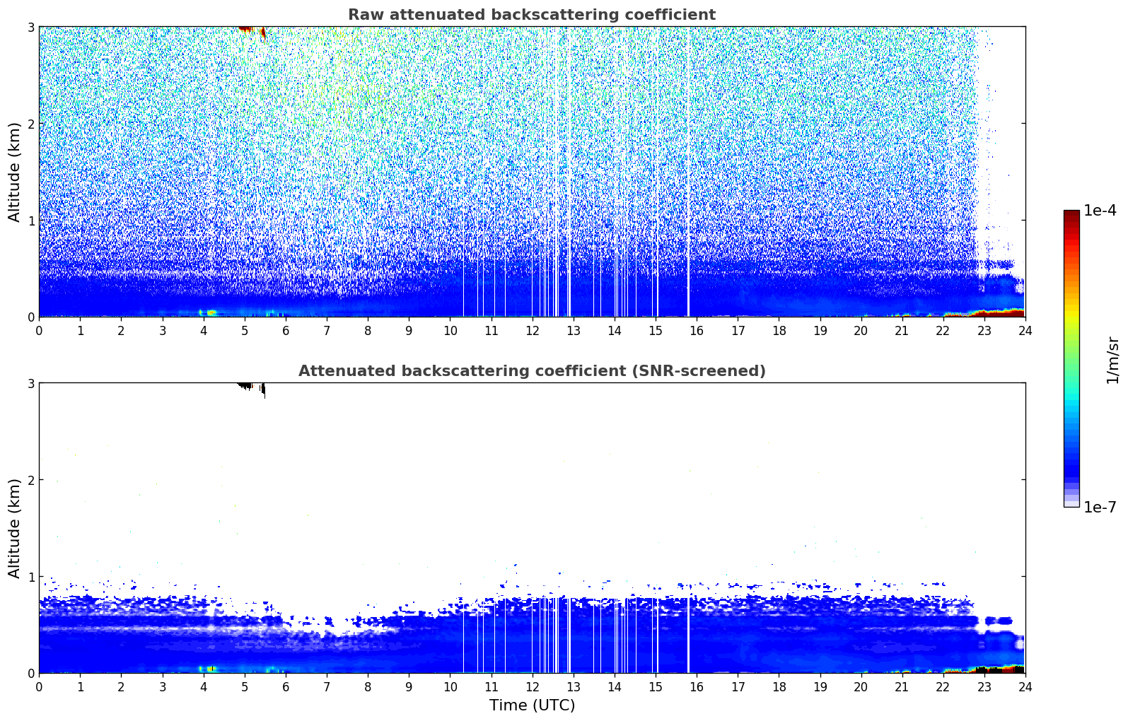Click the "Time (UTC)" axis label

click(x=532, y=705)
